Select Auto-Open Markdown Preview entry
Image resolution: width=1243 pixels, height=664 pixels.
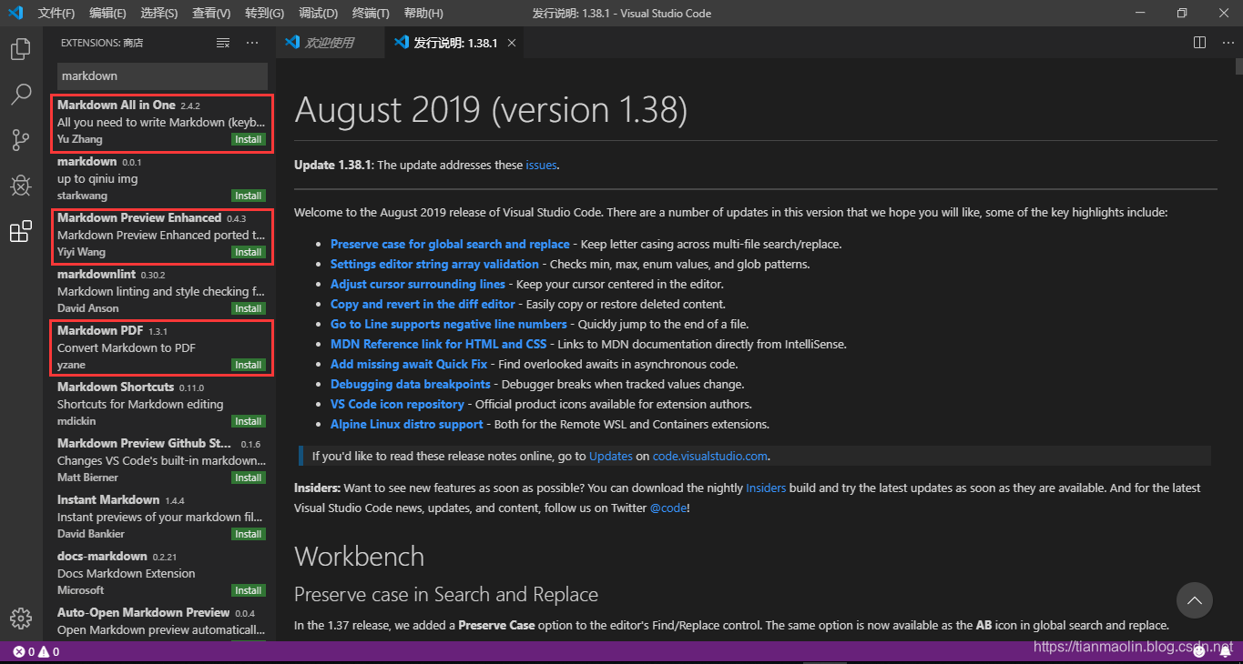[x=160, y=622]
